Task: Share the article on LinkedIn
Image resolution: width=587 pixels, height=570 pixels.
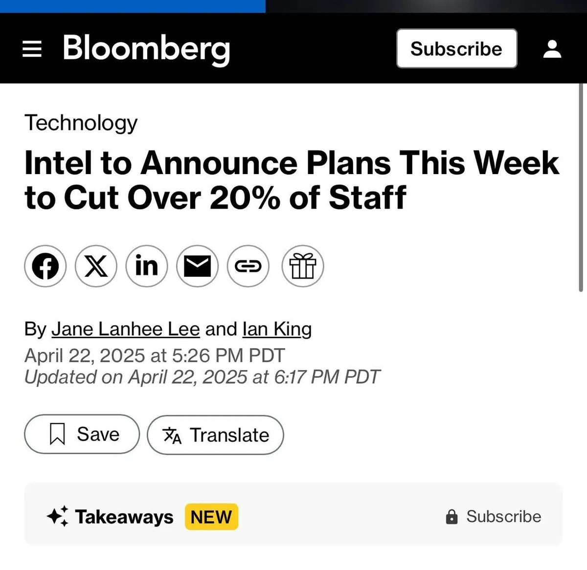Action: 147,266
